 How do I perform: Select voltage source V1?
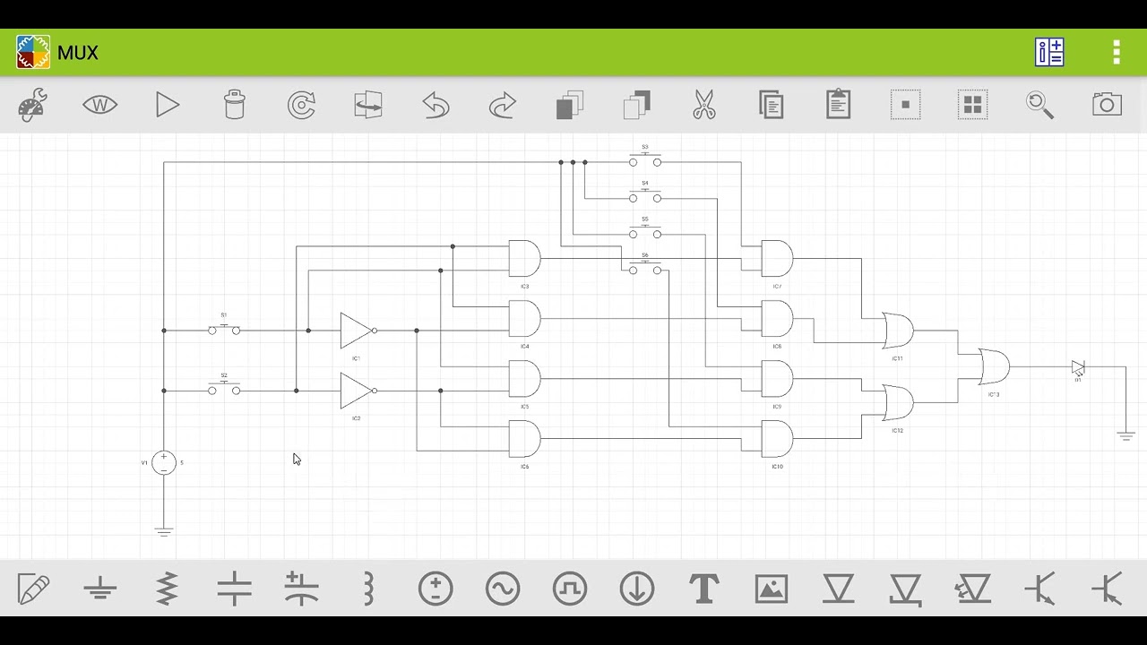(x=164, y=462)
